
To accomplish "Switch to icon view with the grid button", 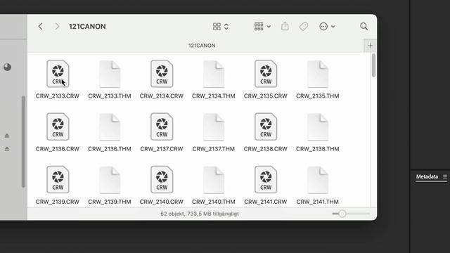I will (x=217, y=27).
